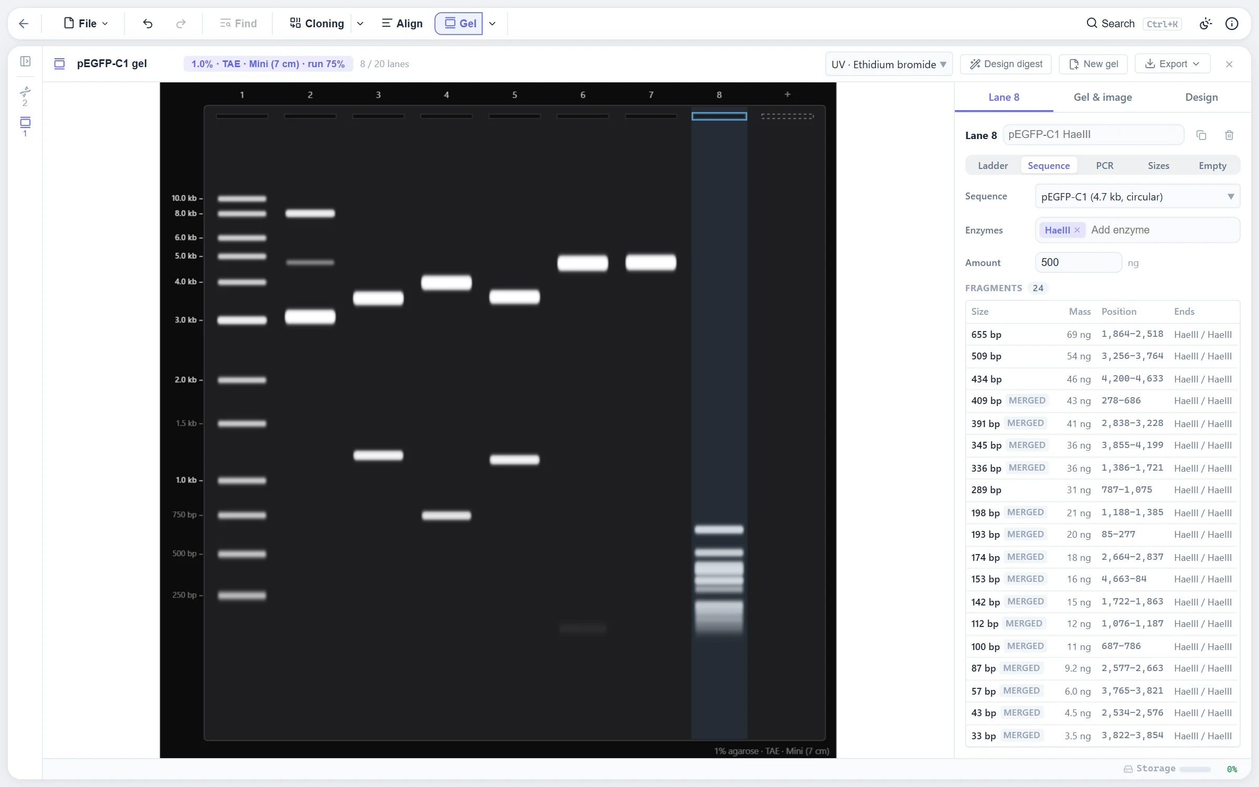Open the gels sidebar icon labeled 1

tap(25, 127)
